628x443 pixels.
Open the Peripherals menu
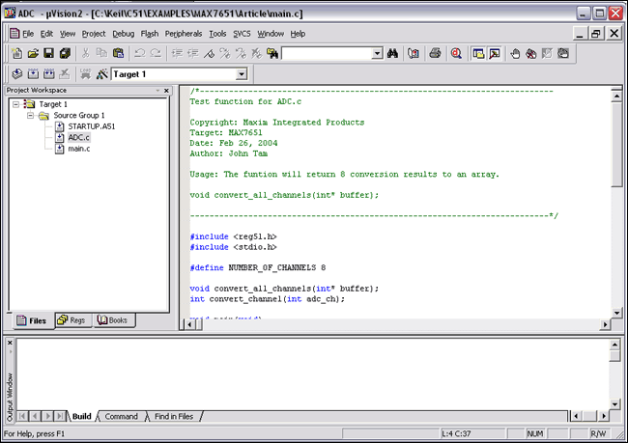(x=184, y=33)
